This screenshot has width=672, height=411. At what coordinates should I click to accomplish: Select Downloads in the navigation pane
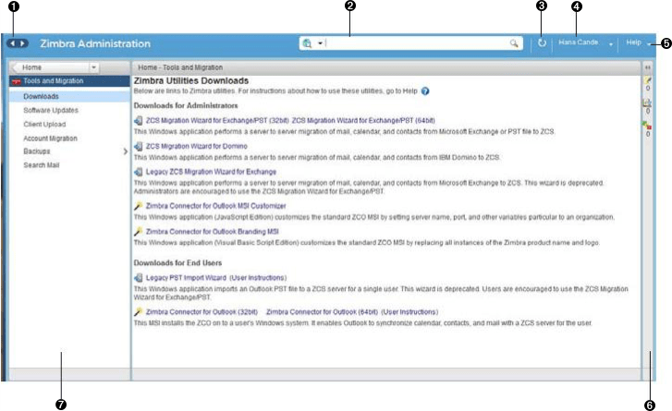point(69,97)
